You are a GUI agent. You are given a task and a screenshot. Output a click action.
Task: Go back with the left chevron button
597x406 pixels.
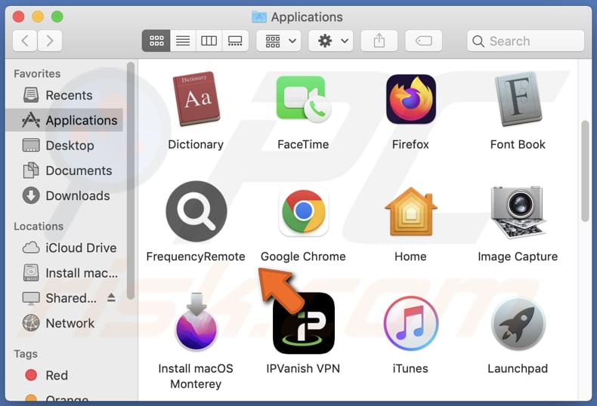(25, 41)
